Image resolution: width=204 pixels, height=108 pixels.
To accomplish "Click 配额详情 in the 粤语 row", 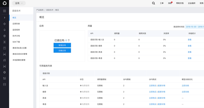I will coord(162,104).
